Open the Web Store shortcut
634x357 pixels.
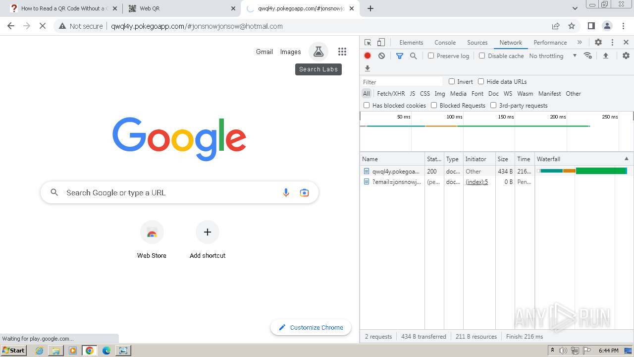coord(152,240)
